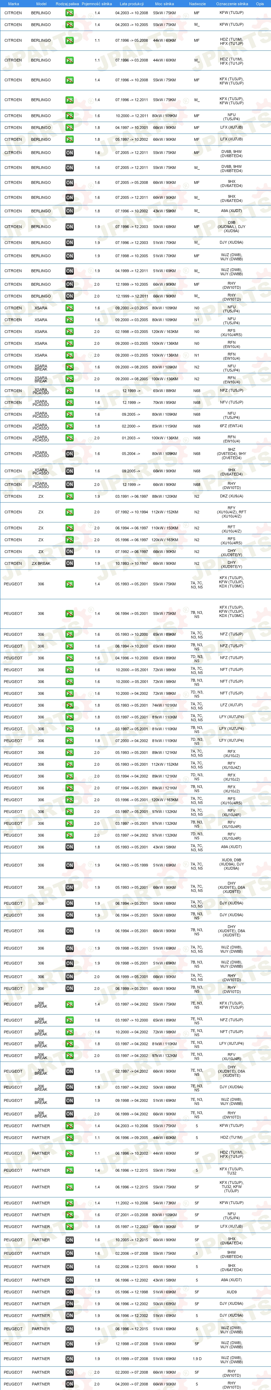Screen dimensions: 271x1390
Task: Select the '120kW / 163KM' cell in the Citroen Xsara row
Action: 165,332
